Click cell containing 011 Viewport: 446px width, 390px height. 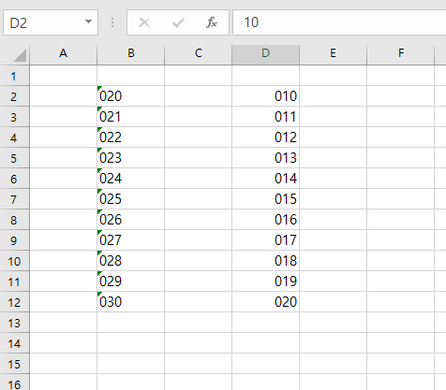(266, 117)
